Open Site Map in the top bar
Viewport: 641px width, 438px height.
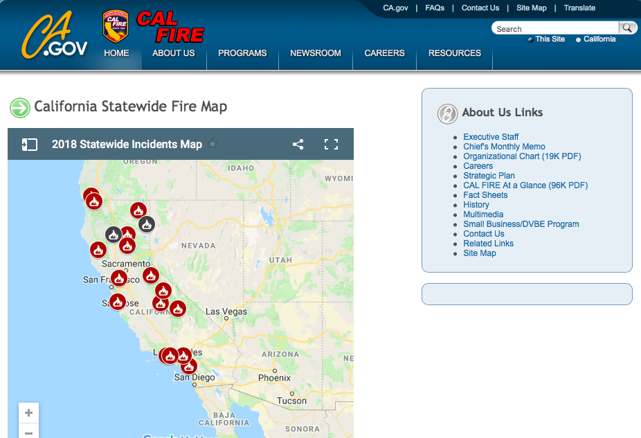pyautogui.click(x=532, y=8)
